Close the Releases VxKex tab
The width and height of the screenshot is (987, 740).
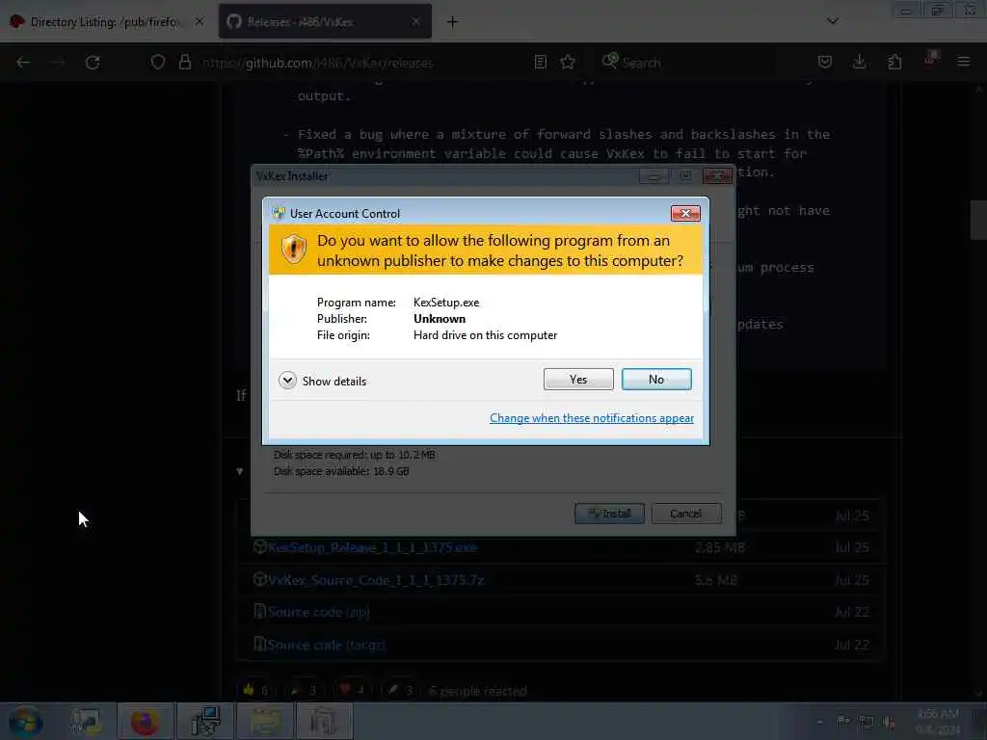415,21
